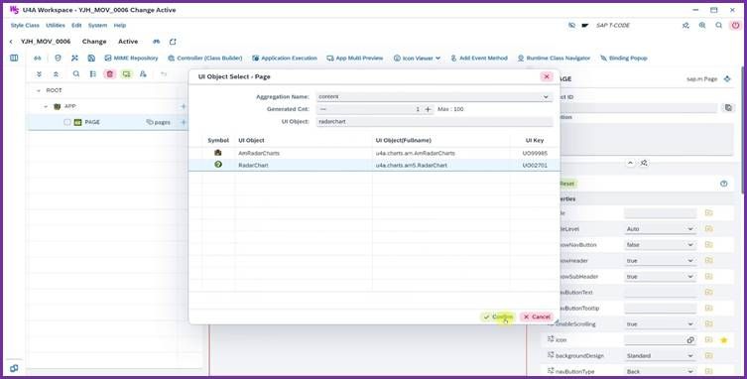This screenshot has width=747, height=379.
Task: Collapse all tree nodes icon
Action: click(x=56, y=74)
